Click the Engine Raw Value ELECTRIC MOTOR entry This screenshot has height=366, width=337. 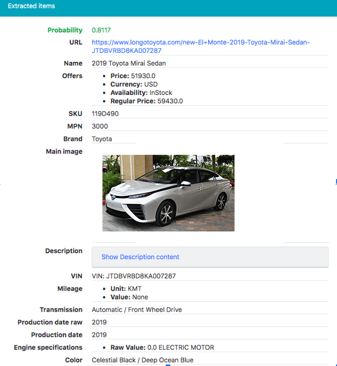click(x=162, y=348)
